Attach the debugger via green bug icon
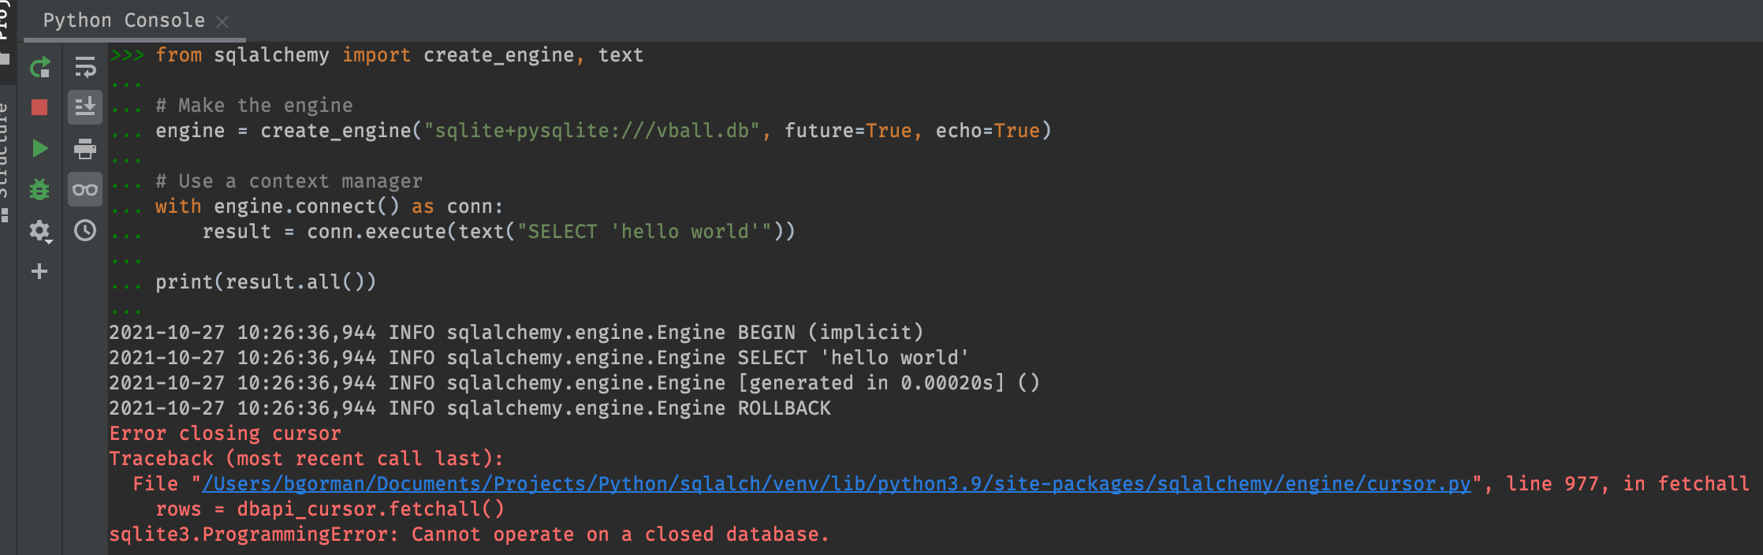Viewport: 1763px width, 555px height. [x=39, y=189]
